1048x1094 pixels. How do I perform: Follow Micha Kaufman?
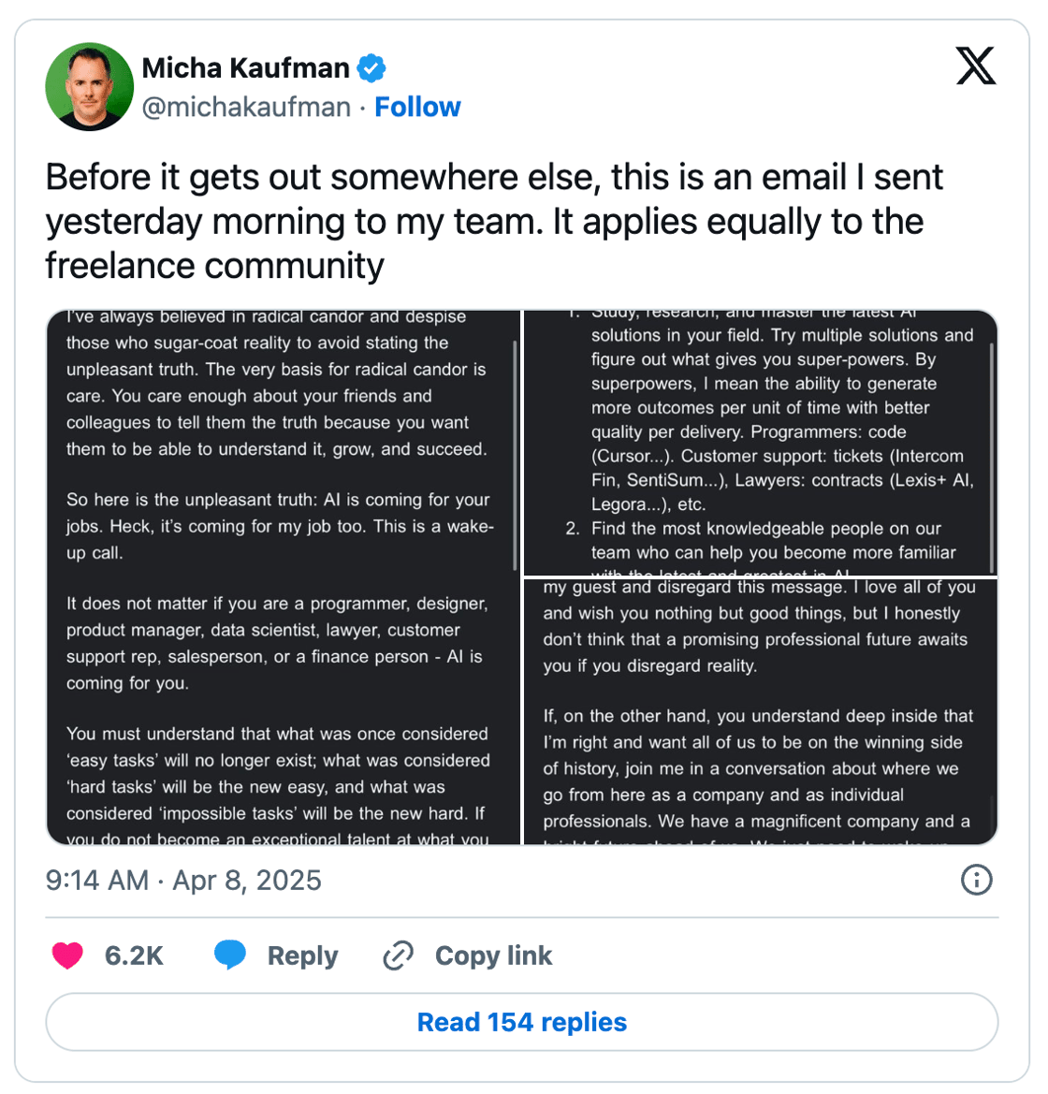[x=417, y=108]
